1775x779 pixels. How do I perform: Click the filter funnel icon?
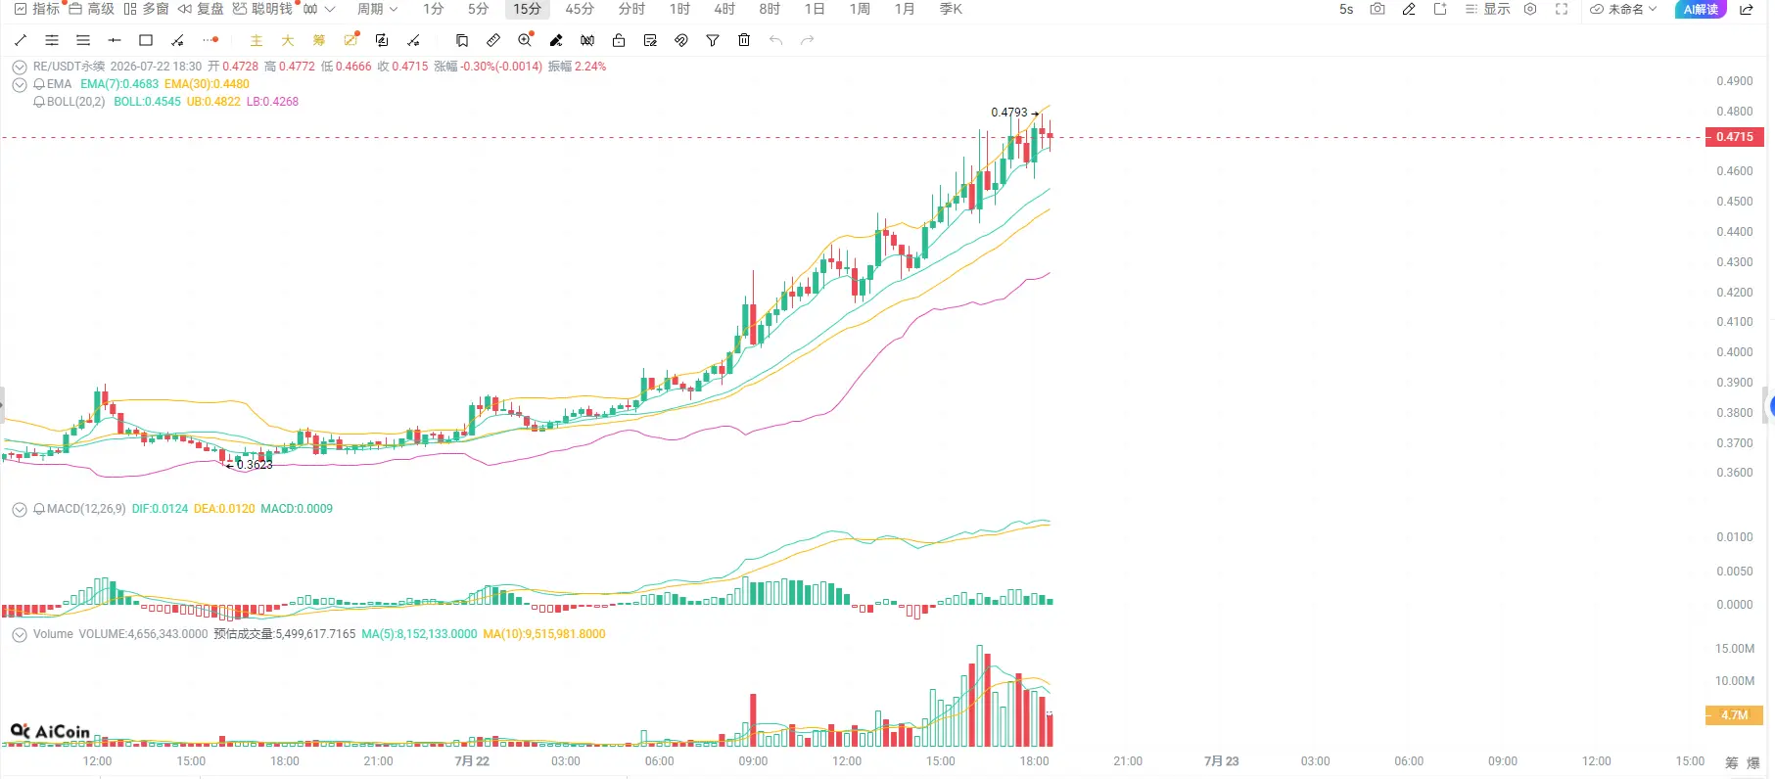(x=713, y=40)
